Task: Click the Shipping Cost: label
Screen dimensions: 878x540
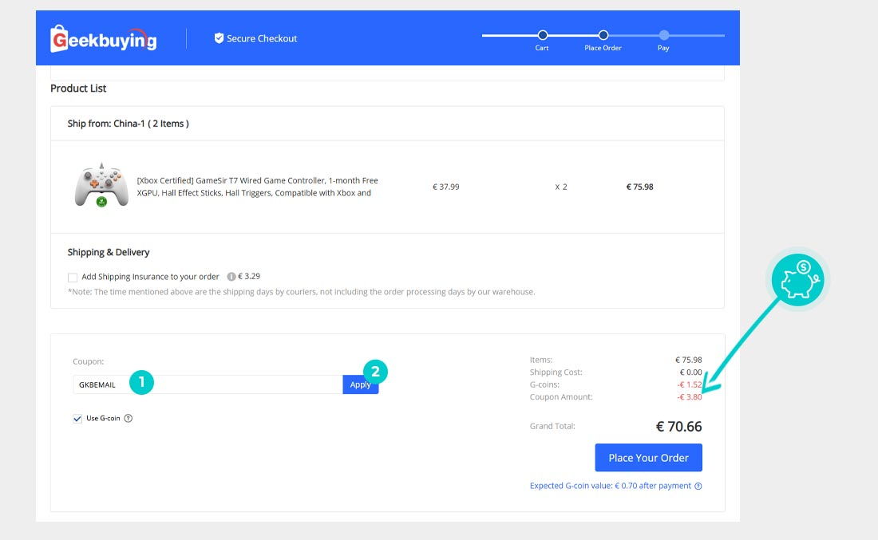Action: point(556,372)
